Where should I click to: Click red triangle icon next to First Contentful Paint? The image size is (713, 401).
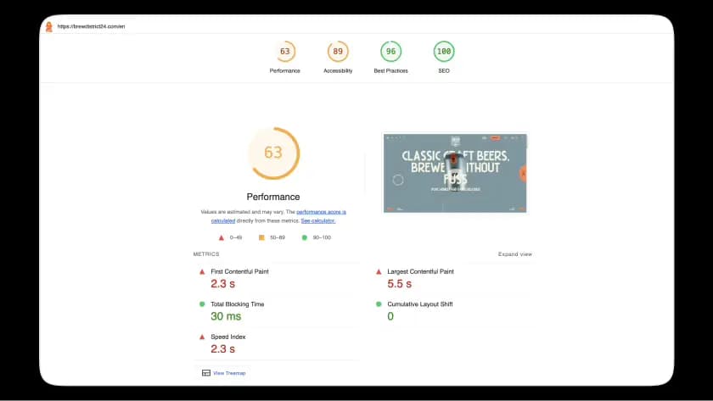coord(202,271)
